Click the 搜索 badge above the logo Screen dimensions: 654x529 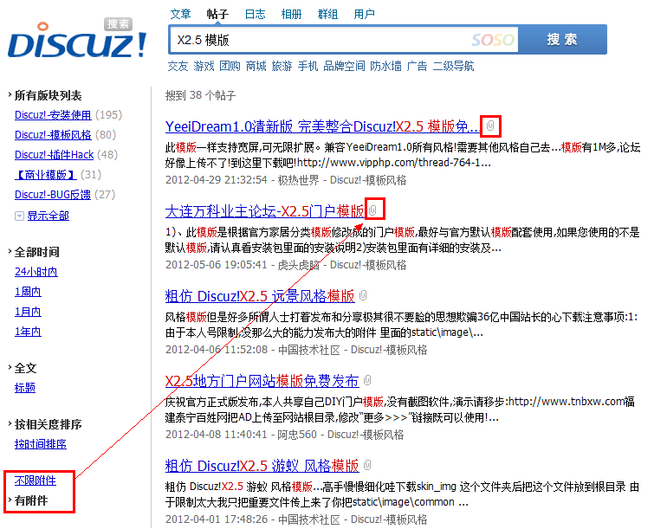(118, 23)
